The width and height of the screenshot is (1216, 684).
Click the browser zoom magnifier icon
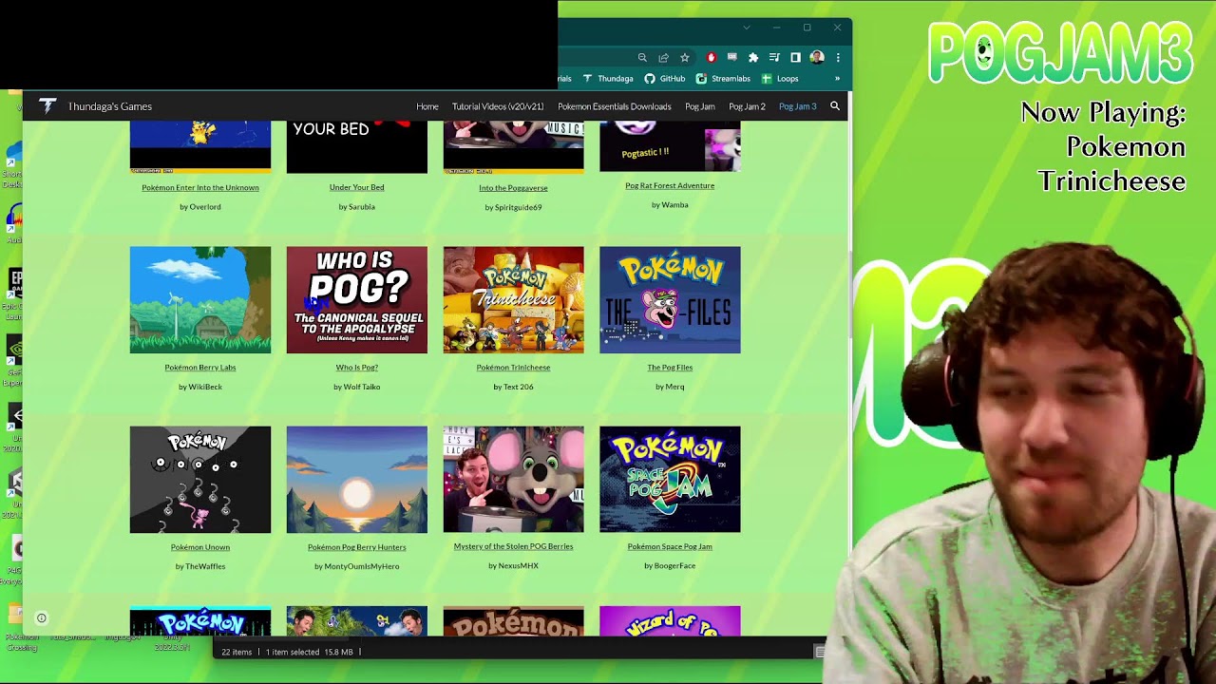(642, 58)
